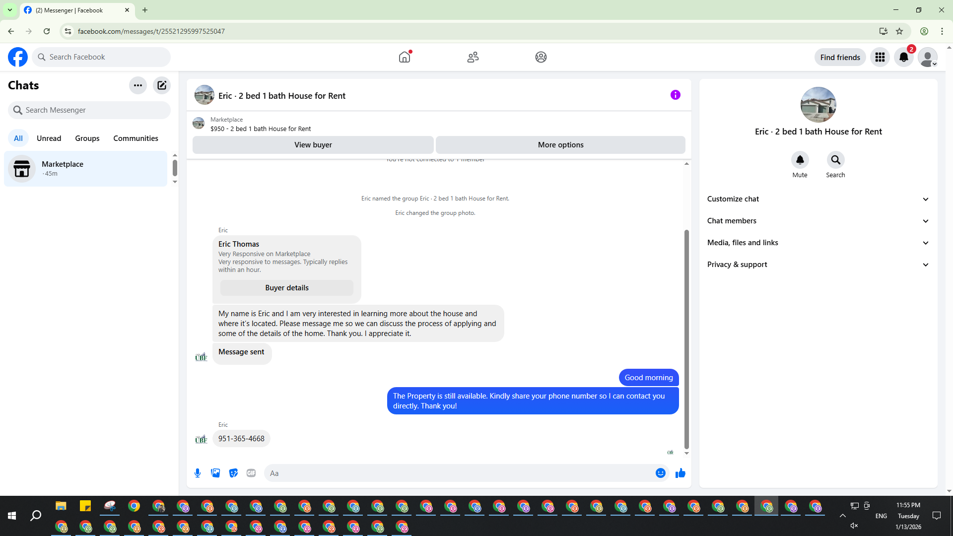The height and width of the screenshot is (536, 953).
Task: Open the emoji picker in message box
Action: click(x=660, y=473)
